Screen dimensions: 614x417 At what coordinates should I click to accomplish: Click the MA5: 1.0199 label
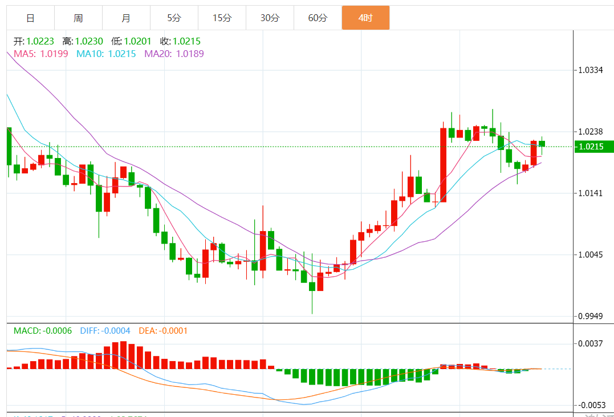(40, 54)
